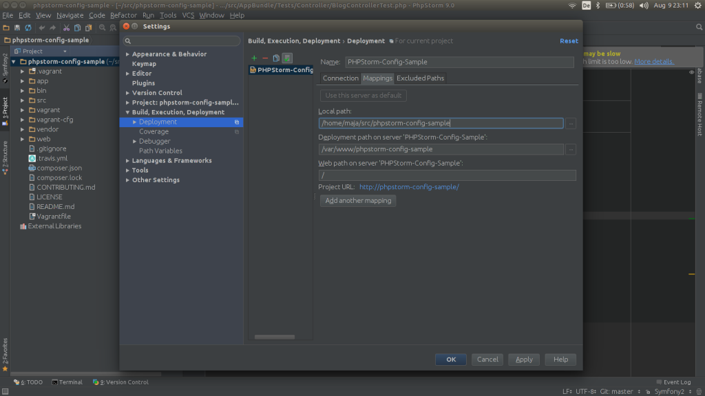Add a new deployment server with plus icon
705x396 pixels.
tap(254, 58)
